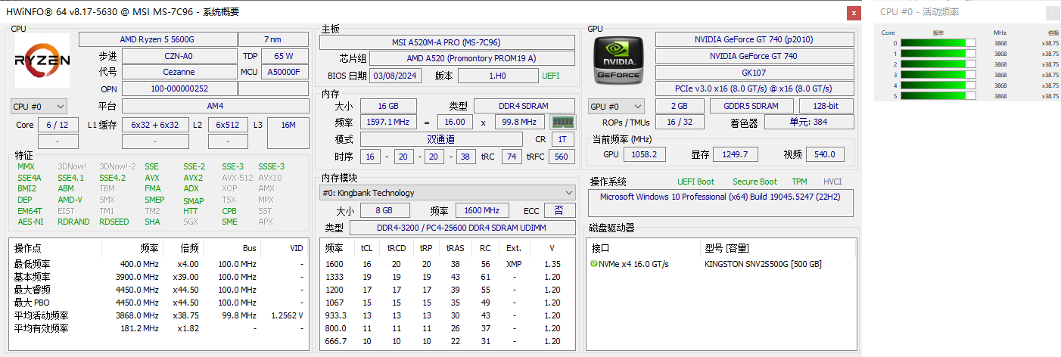
Task: Select the KINGSTON SNV2S500G drive row
Action: click(x=721, y=264)
